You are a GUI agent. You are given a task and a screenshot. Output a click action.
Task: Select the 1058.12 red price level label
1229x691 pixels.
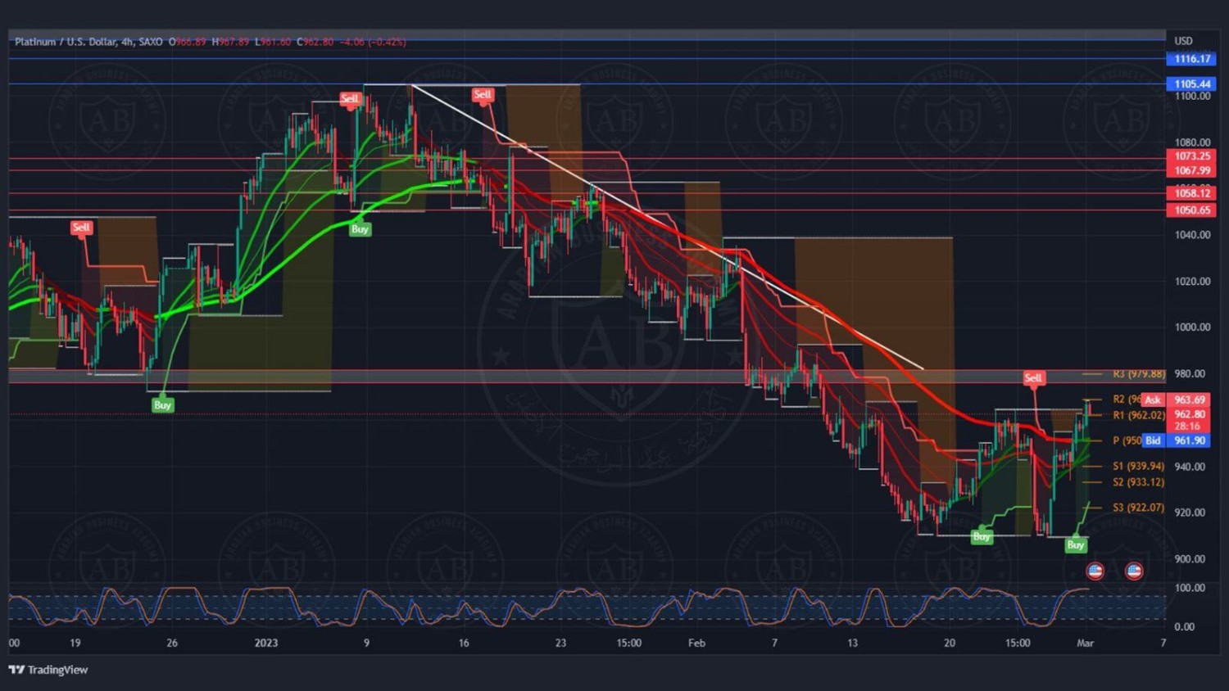(x=1191, y=193)
